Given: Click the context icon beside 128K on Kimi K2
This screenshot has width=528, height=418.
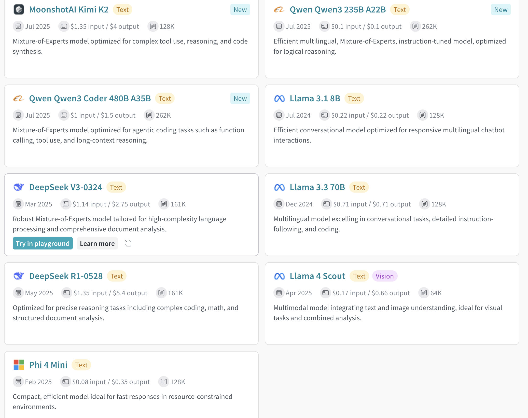Looking at the screenshot, I should [153, 26].
